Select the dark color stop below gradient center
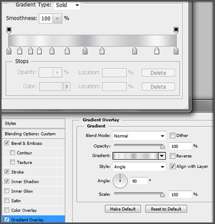The height and width of the screenshot is (224, 215). tap(85, 51)
